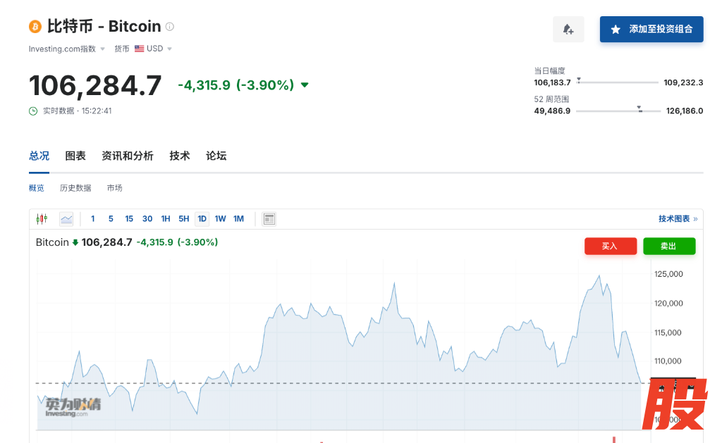The width and height of the screenshot is (722, 443).
Task: Switch to candlestick chart type
Action: (x=42, y=219)
